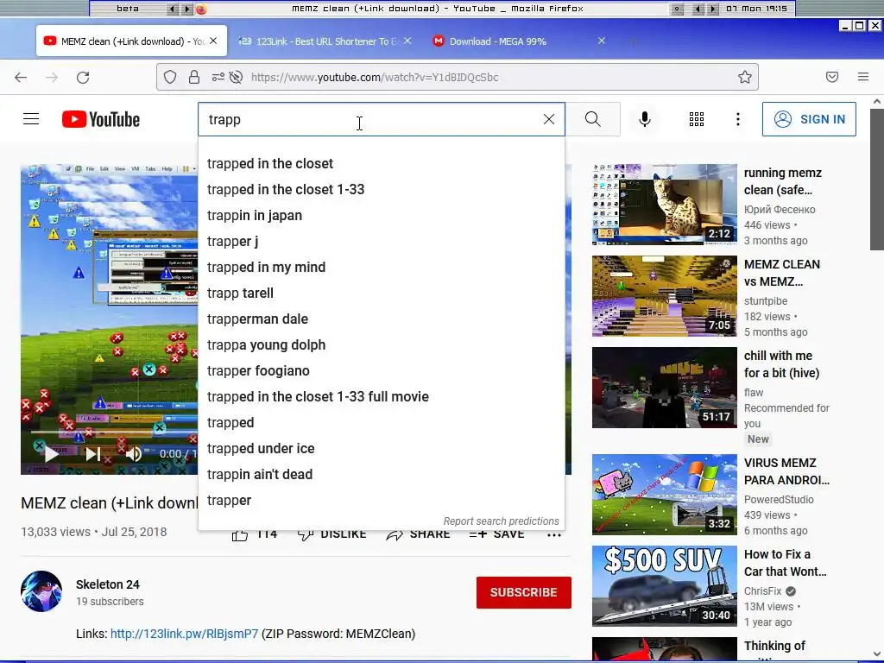Open the YouTube guide menu

(31, 119)
